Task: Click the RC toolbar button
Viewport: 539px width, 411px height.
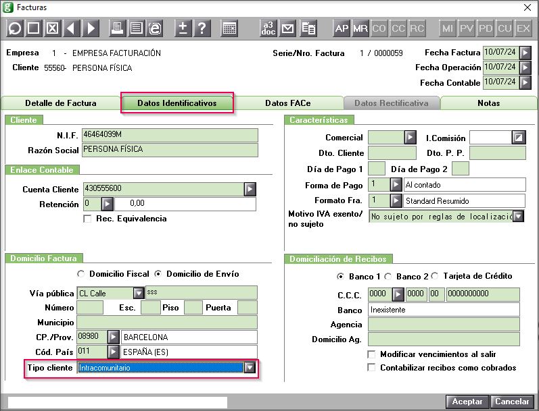Action: pos(417,28)
